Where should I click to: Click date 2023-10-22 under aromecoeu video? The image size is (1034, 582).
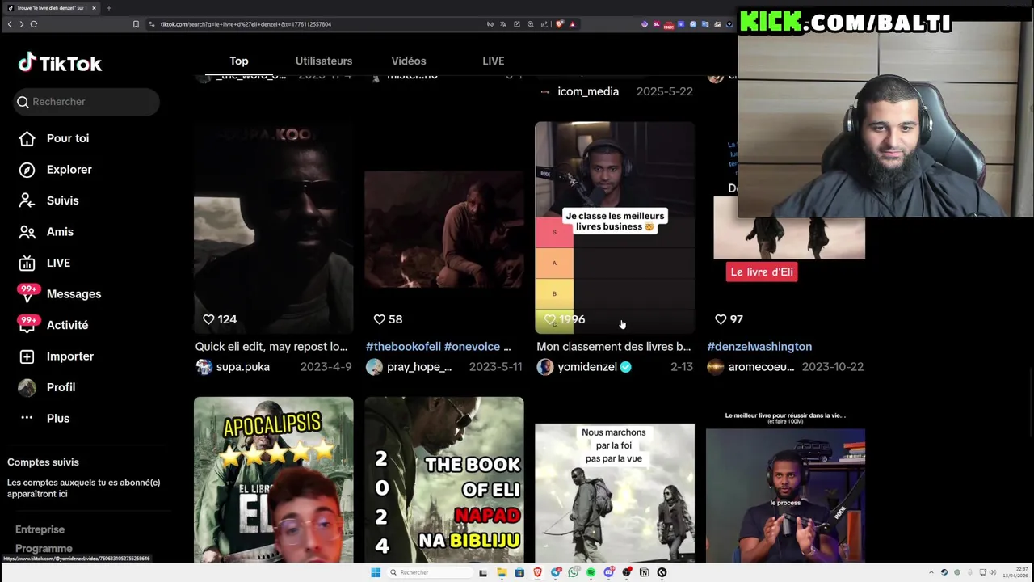point(833,367)
